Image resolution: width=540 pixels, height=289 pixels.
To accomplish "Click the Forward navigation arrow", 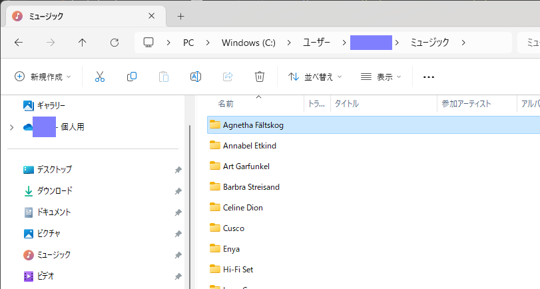I will click(x=51, y=43).
